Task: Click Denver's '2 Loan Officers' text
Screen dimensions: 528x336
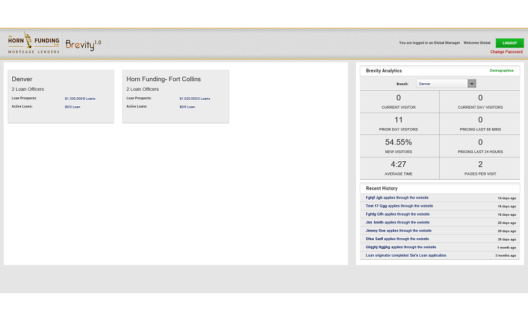Action: click(x=28, y=89)
